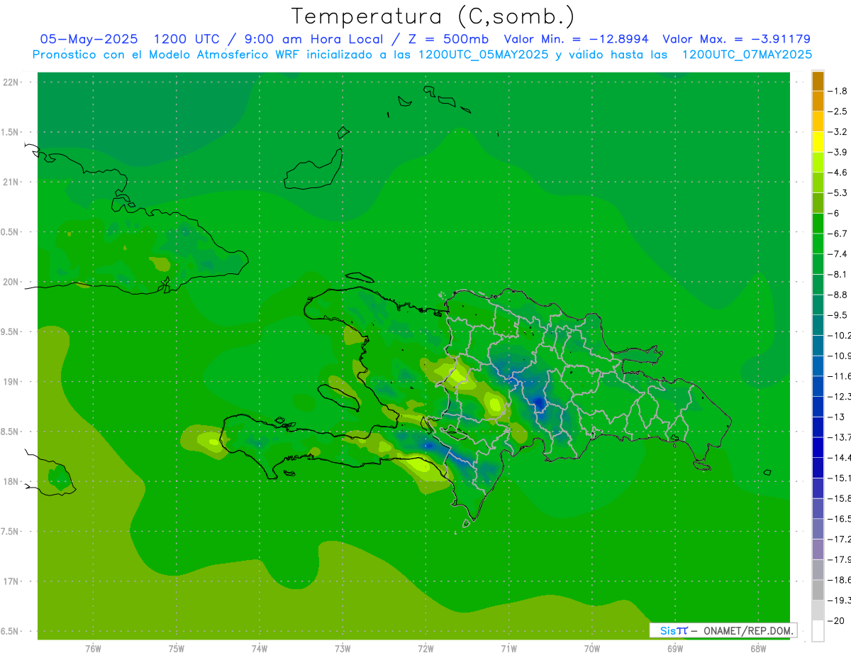
Task: Click the colorbar label "-20"
Action: click(x=837, y=620)
